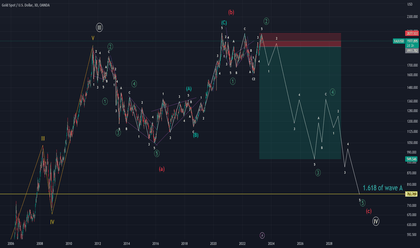Click the 810.000 price axis label
Image resolution: width=420 pixels, height=248 pixels.
point(412,184)
